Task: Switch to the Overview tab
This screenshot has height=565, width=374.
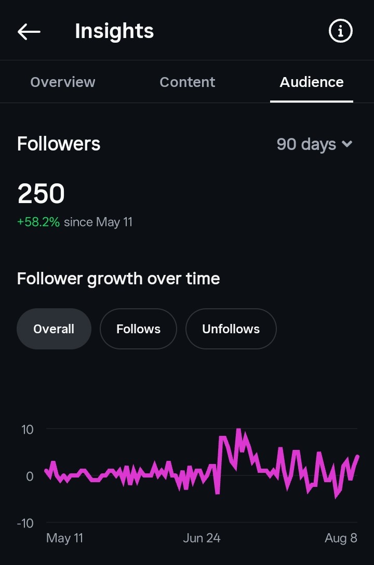Action: pos(63,82)
